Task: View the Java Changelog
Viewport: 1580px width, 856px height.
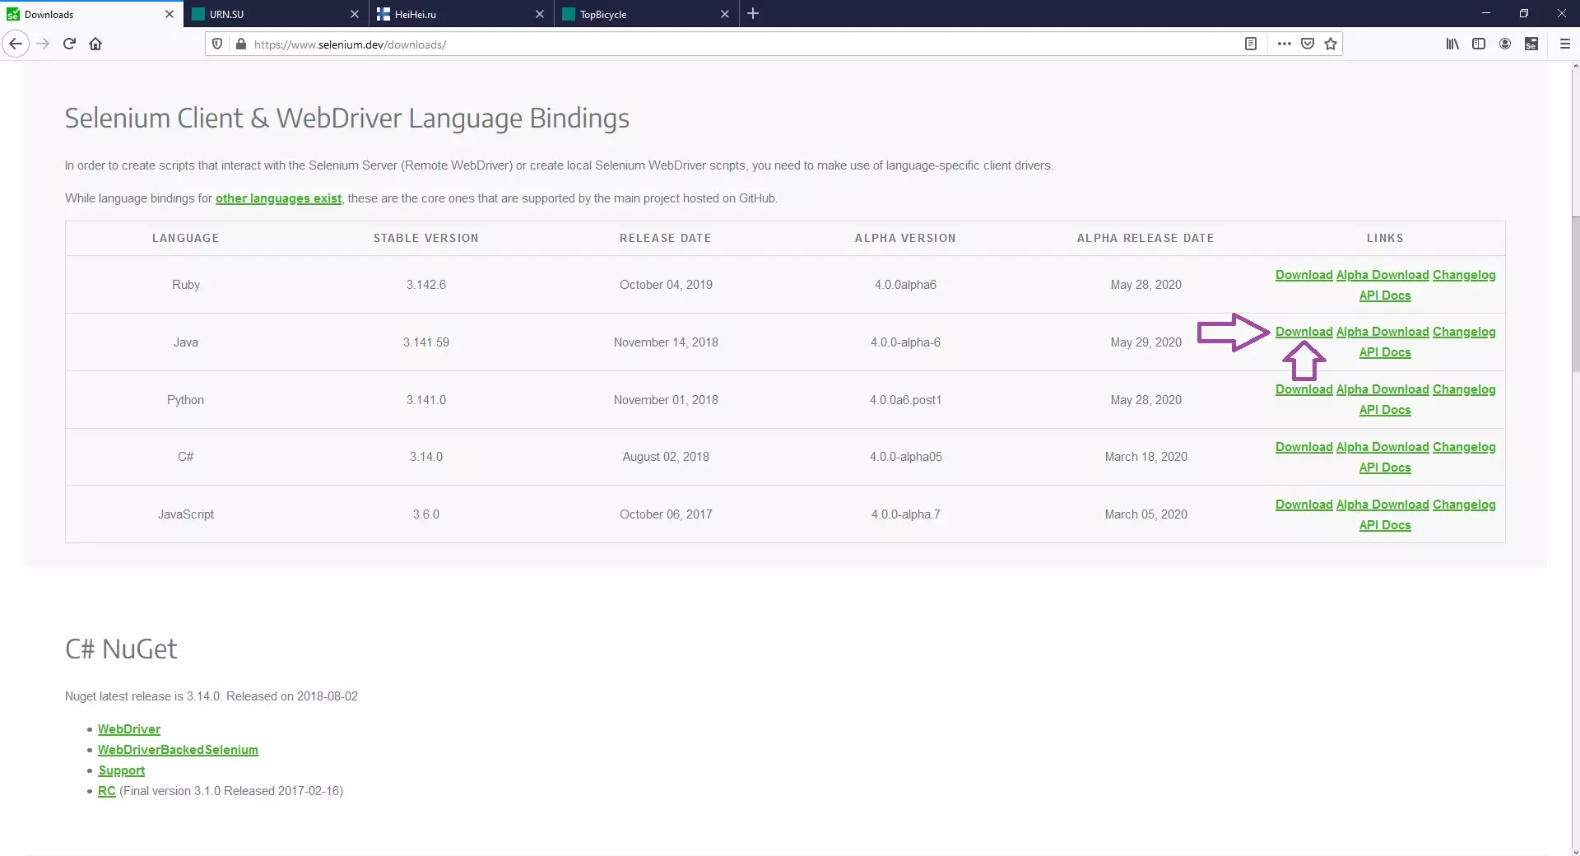Action: pos(1464,332)
